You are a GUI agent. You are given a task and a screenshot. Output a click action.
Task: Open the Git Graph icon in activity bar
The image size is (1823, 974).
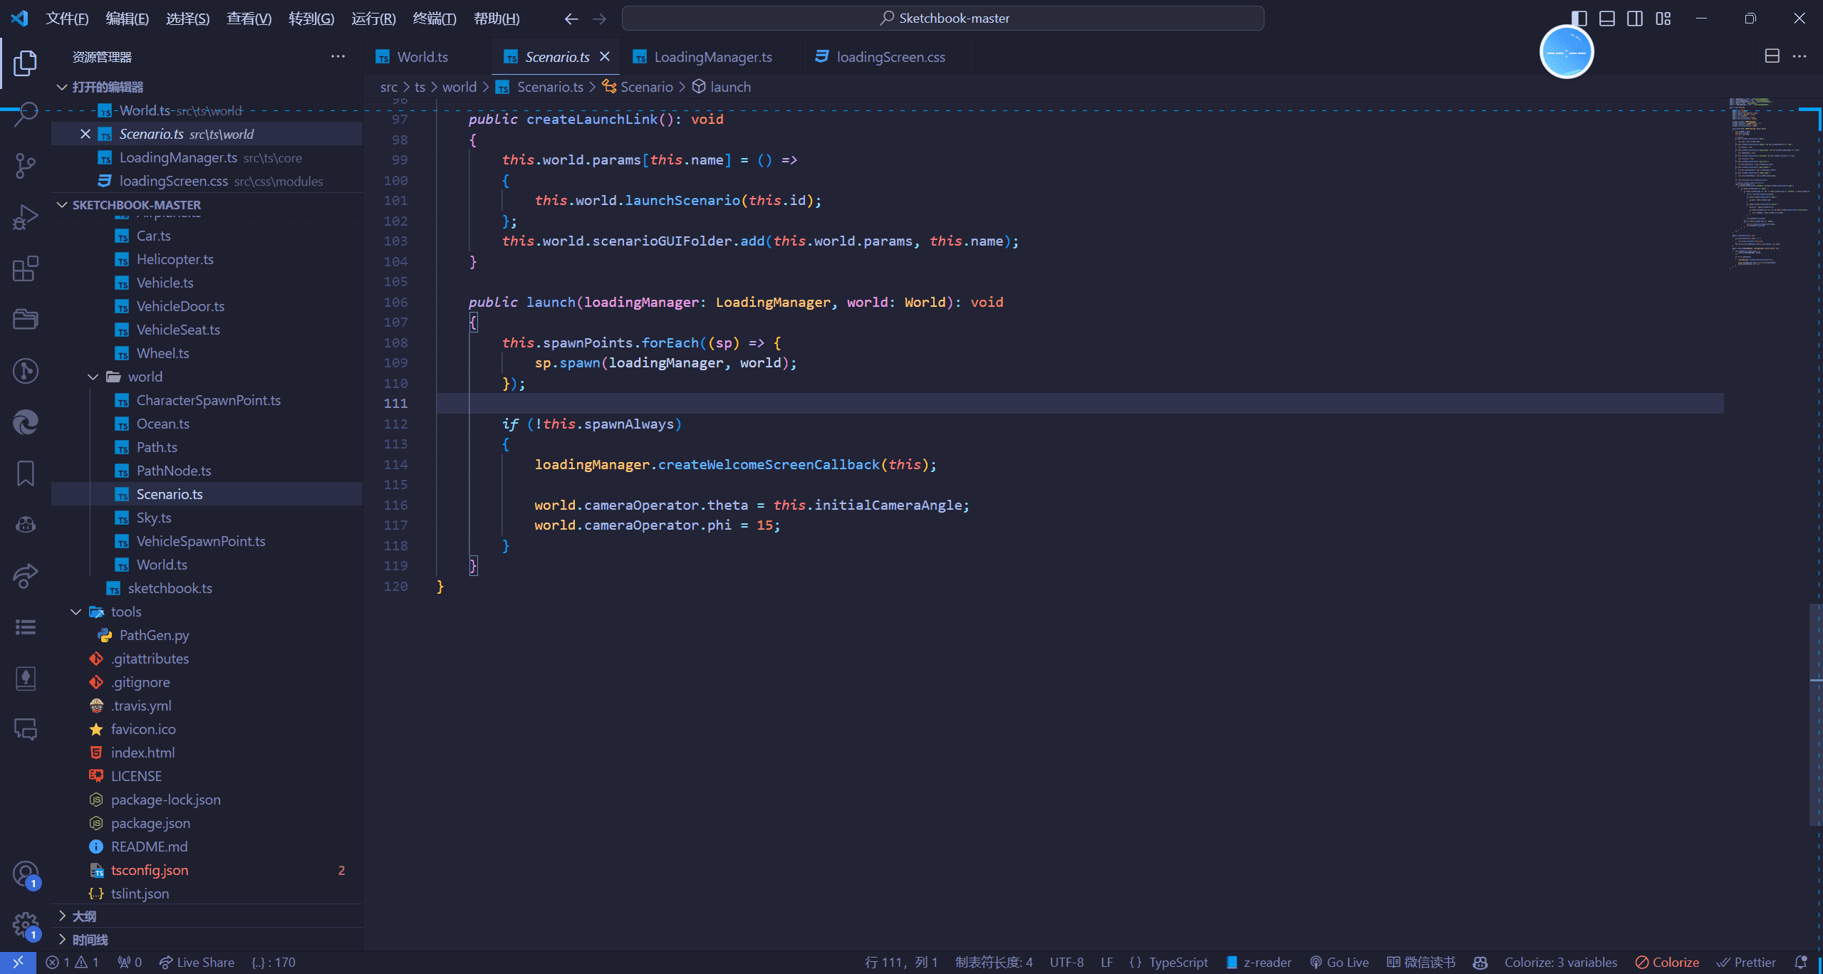click(26, 371)
